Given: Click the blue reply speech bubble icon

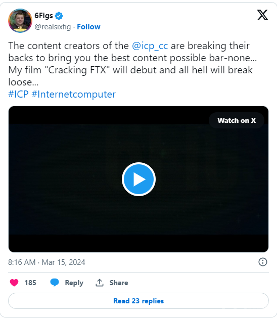Looking at the screenshot, I should click(55, 282).
